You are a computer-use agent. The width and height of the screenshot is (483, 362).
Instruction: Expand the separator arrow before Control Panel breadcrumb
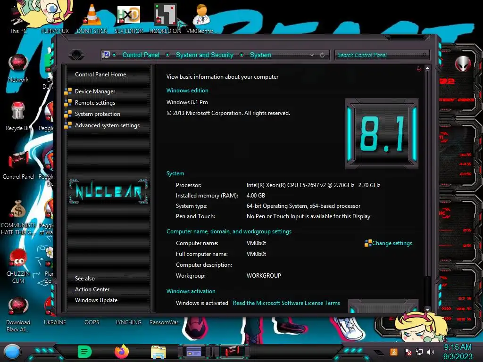click(115, 55)
